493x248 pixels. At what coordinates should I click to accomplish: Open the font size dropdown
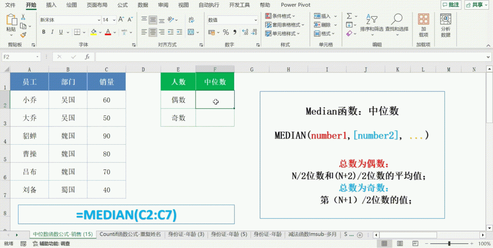pyautogui.click(x=114, y=20)
